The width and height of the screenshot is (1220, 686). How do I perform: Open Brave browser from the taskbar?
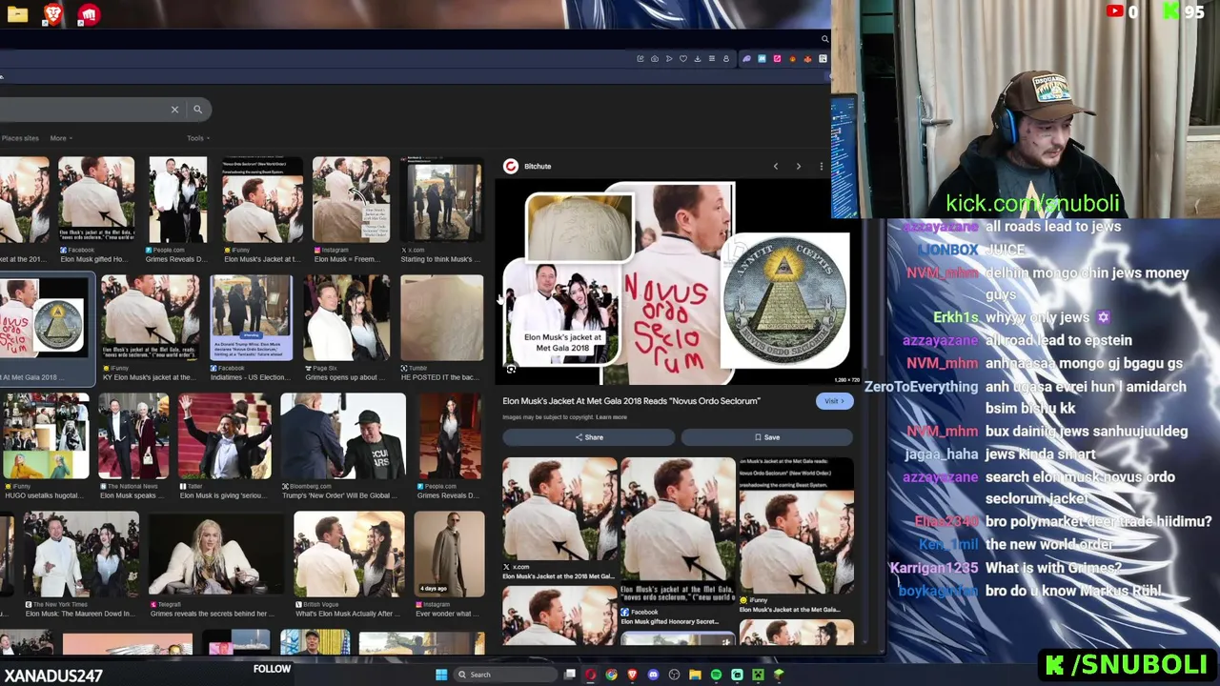[632, 676]
